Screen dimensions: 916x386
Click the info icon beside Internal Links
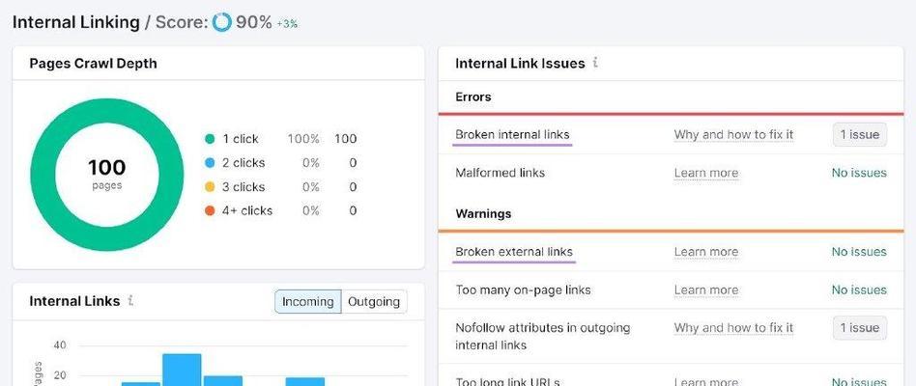(x=130, y=301)
